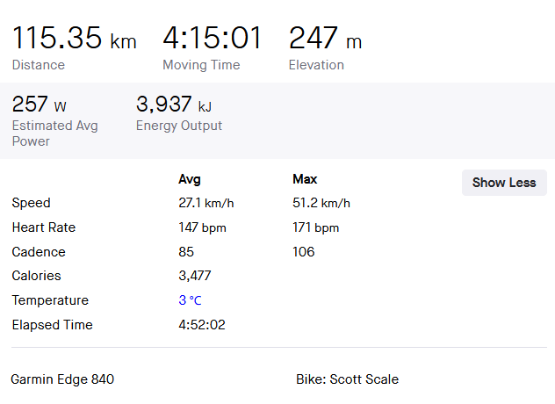
Task: Click the Energy Output label
Action: pos(179,126)
